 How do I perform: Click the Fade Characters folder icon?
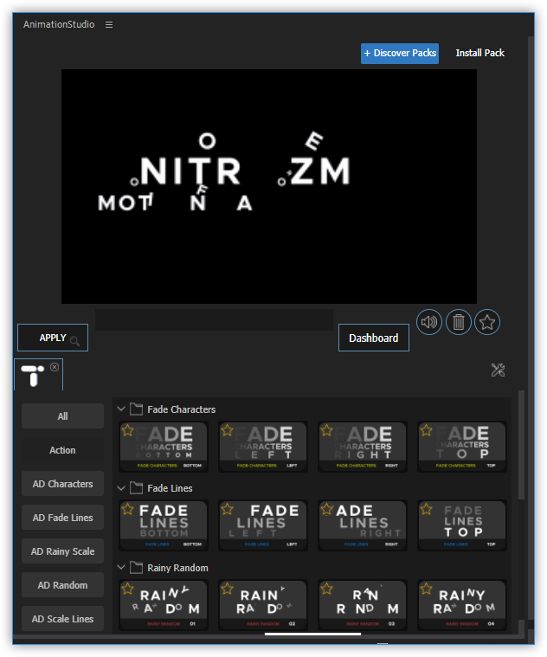click(136, 409)
